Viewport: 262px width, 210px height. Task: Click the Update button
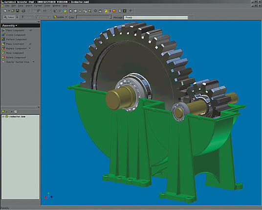point(59,17)
